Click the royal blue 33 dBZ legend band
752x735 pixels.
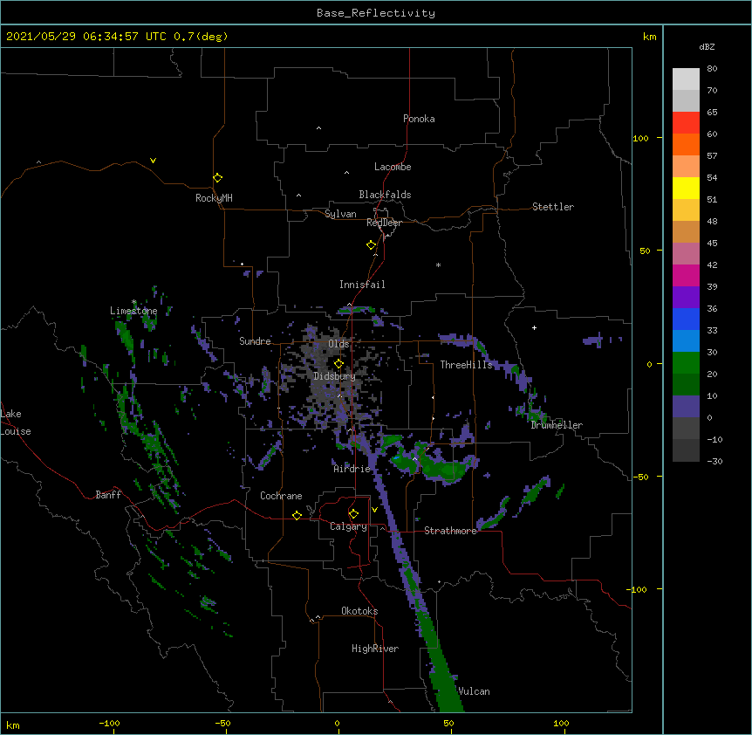[686, 319]
